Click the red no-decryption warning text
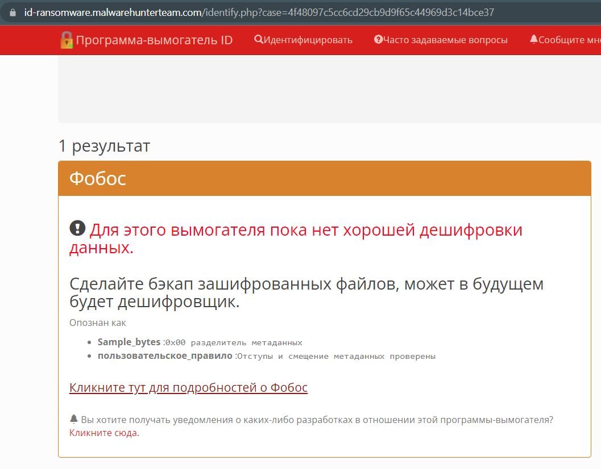This screenshot has width=601, height=469. click(x=296, y=238)
